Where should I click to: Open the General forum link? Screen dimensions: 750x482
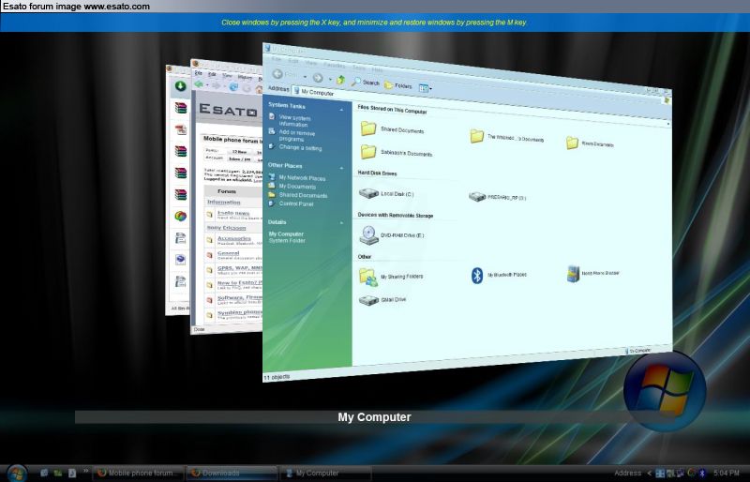point(228,253)
